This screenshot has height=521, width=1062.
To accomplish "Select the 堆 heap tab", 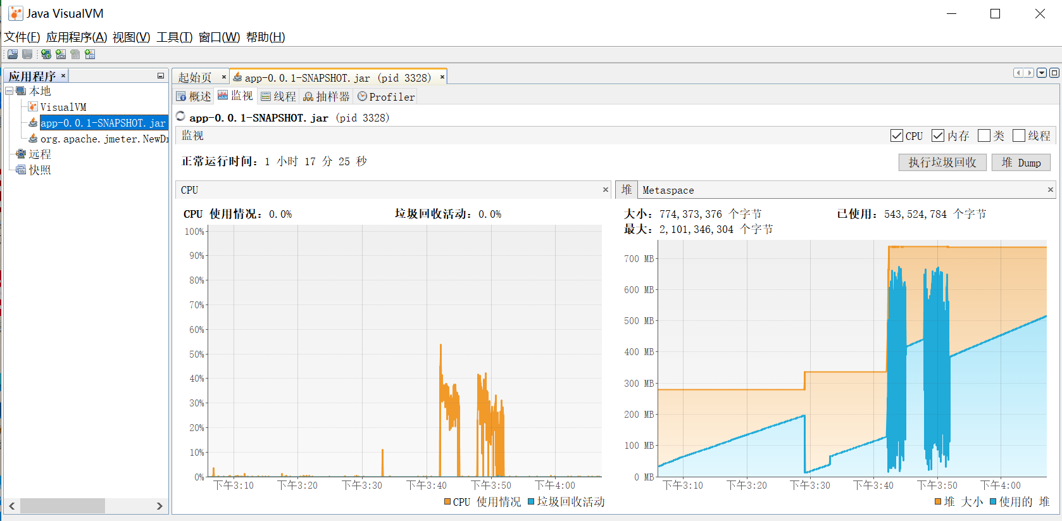I will click(627, 190).
